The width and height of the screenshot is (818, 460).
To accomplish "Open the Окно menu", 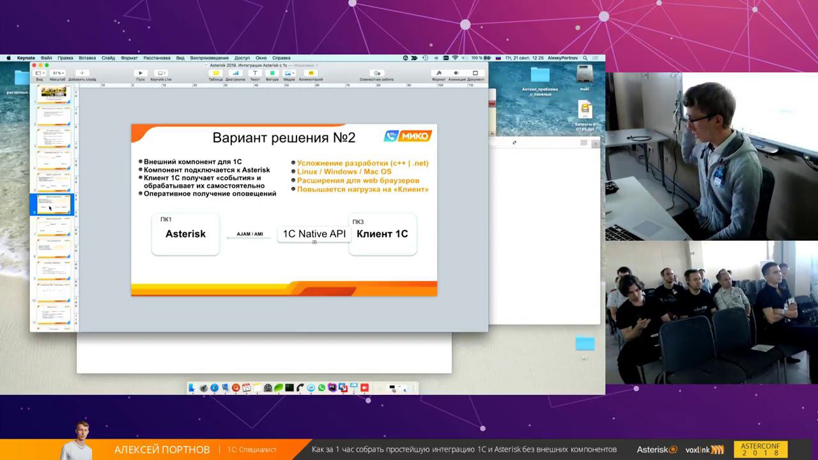I will coord(261,57).
